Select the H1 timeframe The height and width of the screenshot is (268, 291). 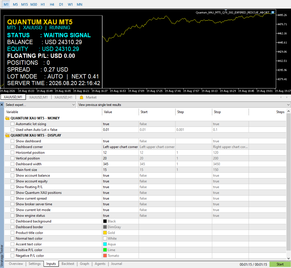click(x=43, y=5)
